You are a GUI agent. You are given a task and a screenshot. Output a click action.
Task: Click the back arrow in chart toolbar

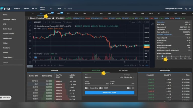(x=30, y=49)
